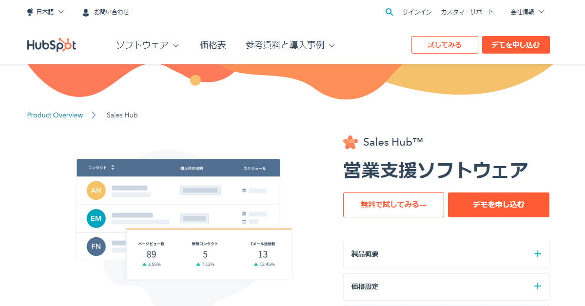Click the AH contact avatar
Viewport: 585px width, 306px height.
(96, 190)
